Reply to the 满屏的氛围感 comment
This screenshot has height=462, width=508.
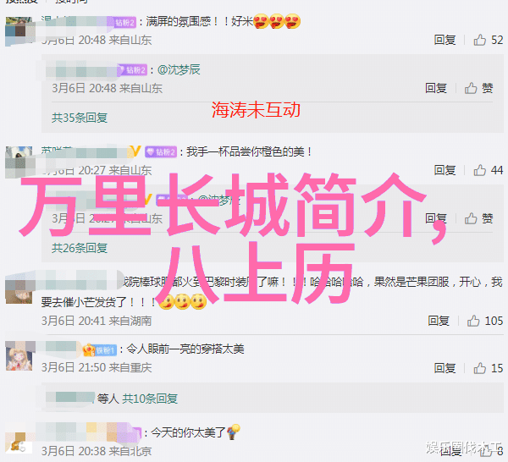[x=444, y=40]
